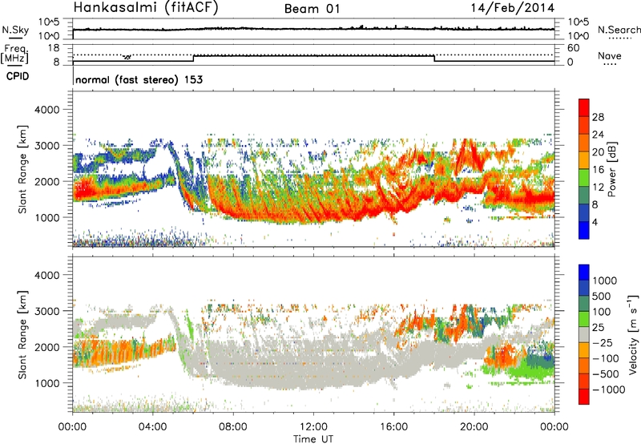This screenshot has height=444, width=641.
Task: Click the "12:00" time axis label
Action: pyautogui.click(x=313, y=427)
